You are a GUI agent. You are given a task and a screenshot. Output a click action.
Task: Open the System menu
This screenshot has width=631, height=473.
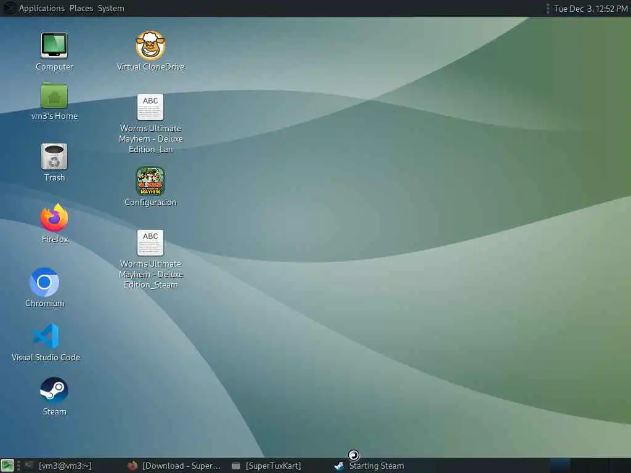111,8
